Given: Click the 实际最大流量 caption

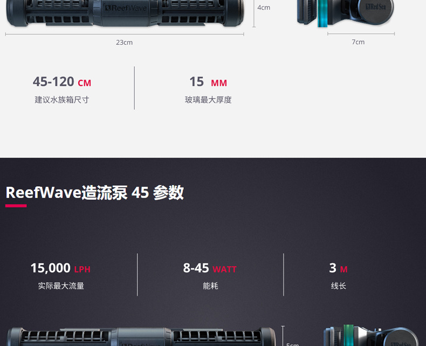Looking at the screenshot, I should pyautogui.click(x=61, y=286).
